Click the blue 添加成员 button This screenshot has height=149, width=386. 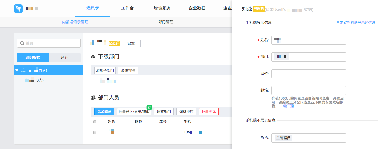point(104,112)
